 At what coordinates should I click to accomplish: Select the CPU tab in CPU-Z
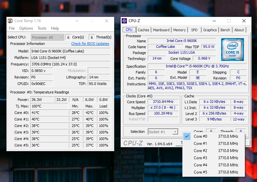pos(129,30)
